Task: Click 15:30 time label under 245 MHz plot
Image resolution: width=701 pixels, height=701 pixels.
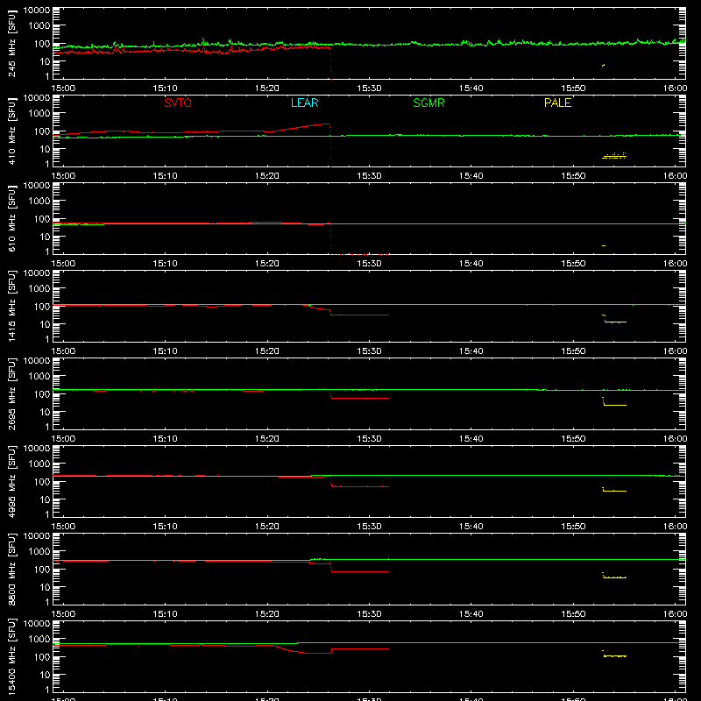Action: [x=369, y=89]
